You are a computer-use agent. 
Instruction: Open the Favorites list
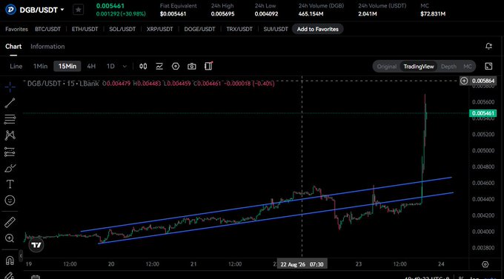16,29
